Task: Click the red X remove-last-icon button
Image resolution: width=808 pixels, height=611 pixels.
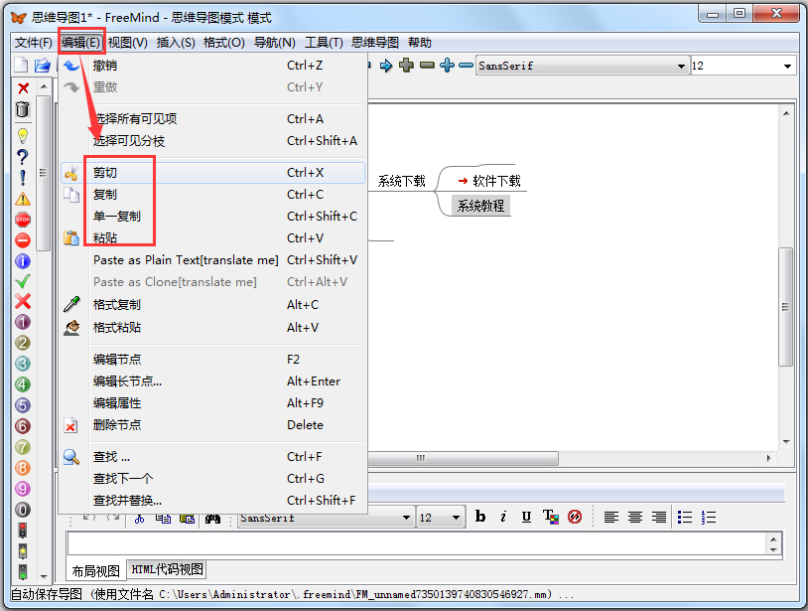Action: [x=23, y=88]
